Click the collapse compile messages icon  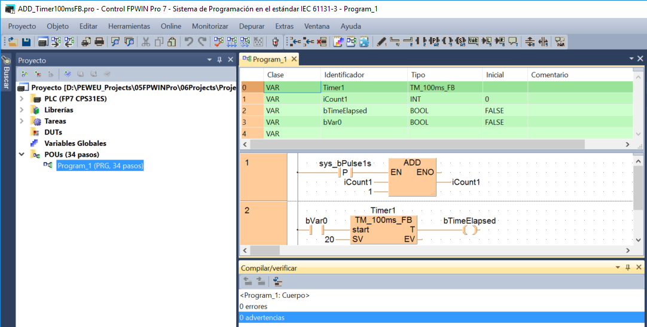point(277,282)
